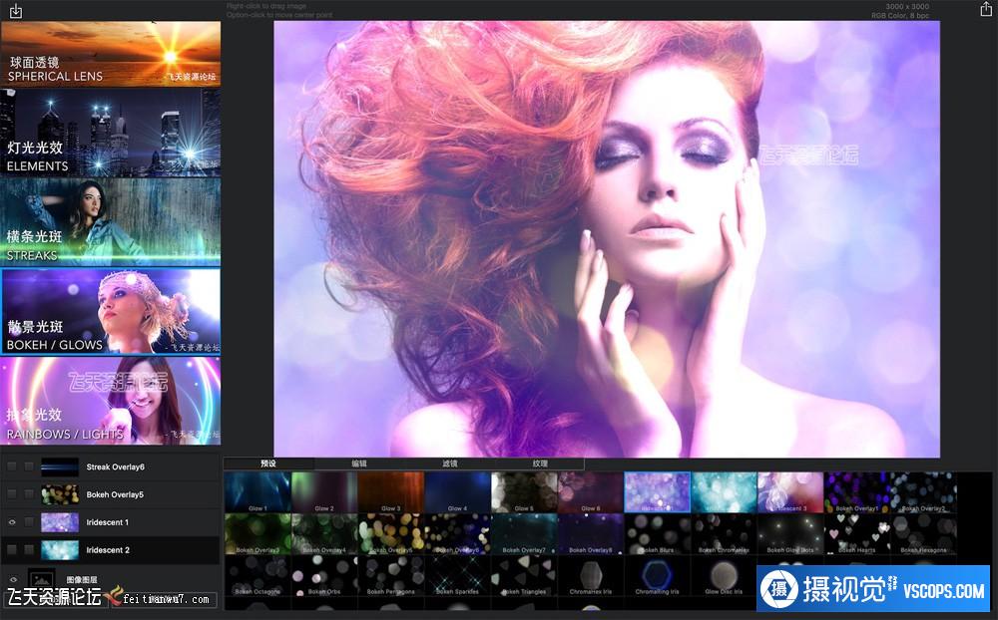
Task: Open the Spherical Lens category
Action: 111,53
